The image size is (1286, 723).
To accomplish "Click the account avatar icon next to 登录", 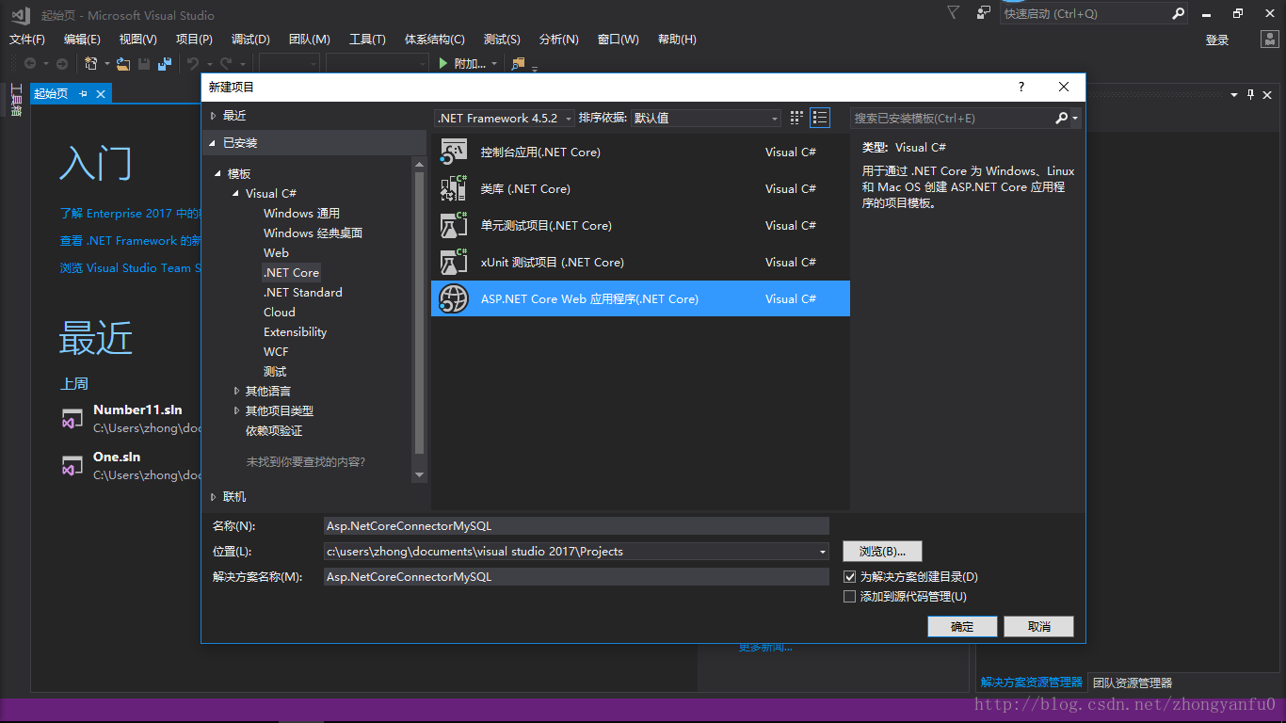I will 1269,40.
